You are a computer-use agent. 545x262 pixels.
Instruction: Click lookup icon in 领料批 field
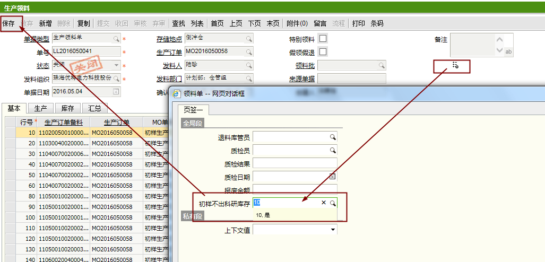click(x=381, y=65)
